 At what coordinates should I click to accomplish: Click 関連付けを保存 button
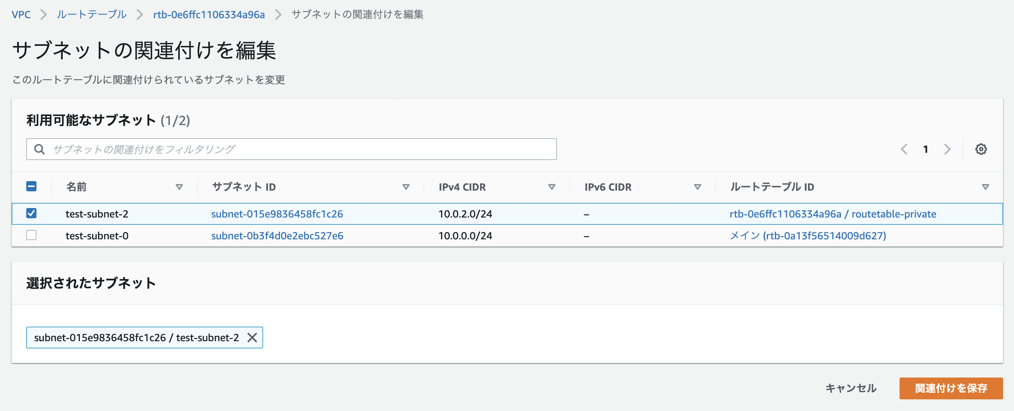click(x=951, y=388)
